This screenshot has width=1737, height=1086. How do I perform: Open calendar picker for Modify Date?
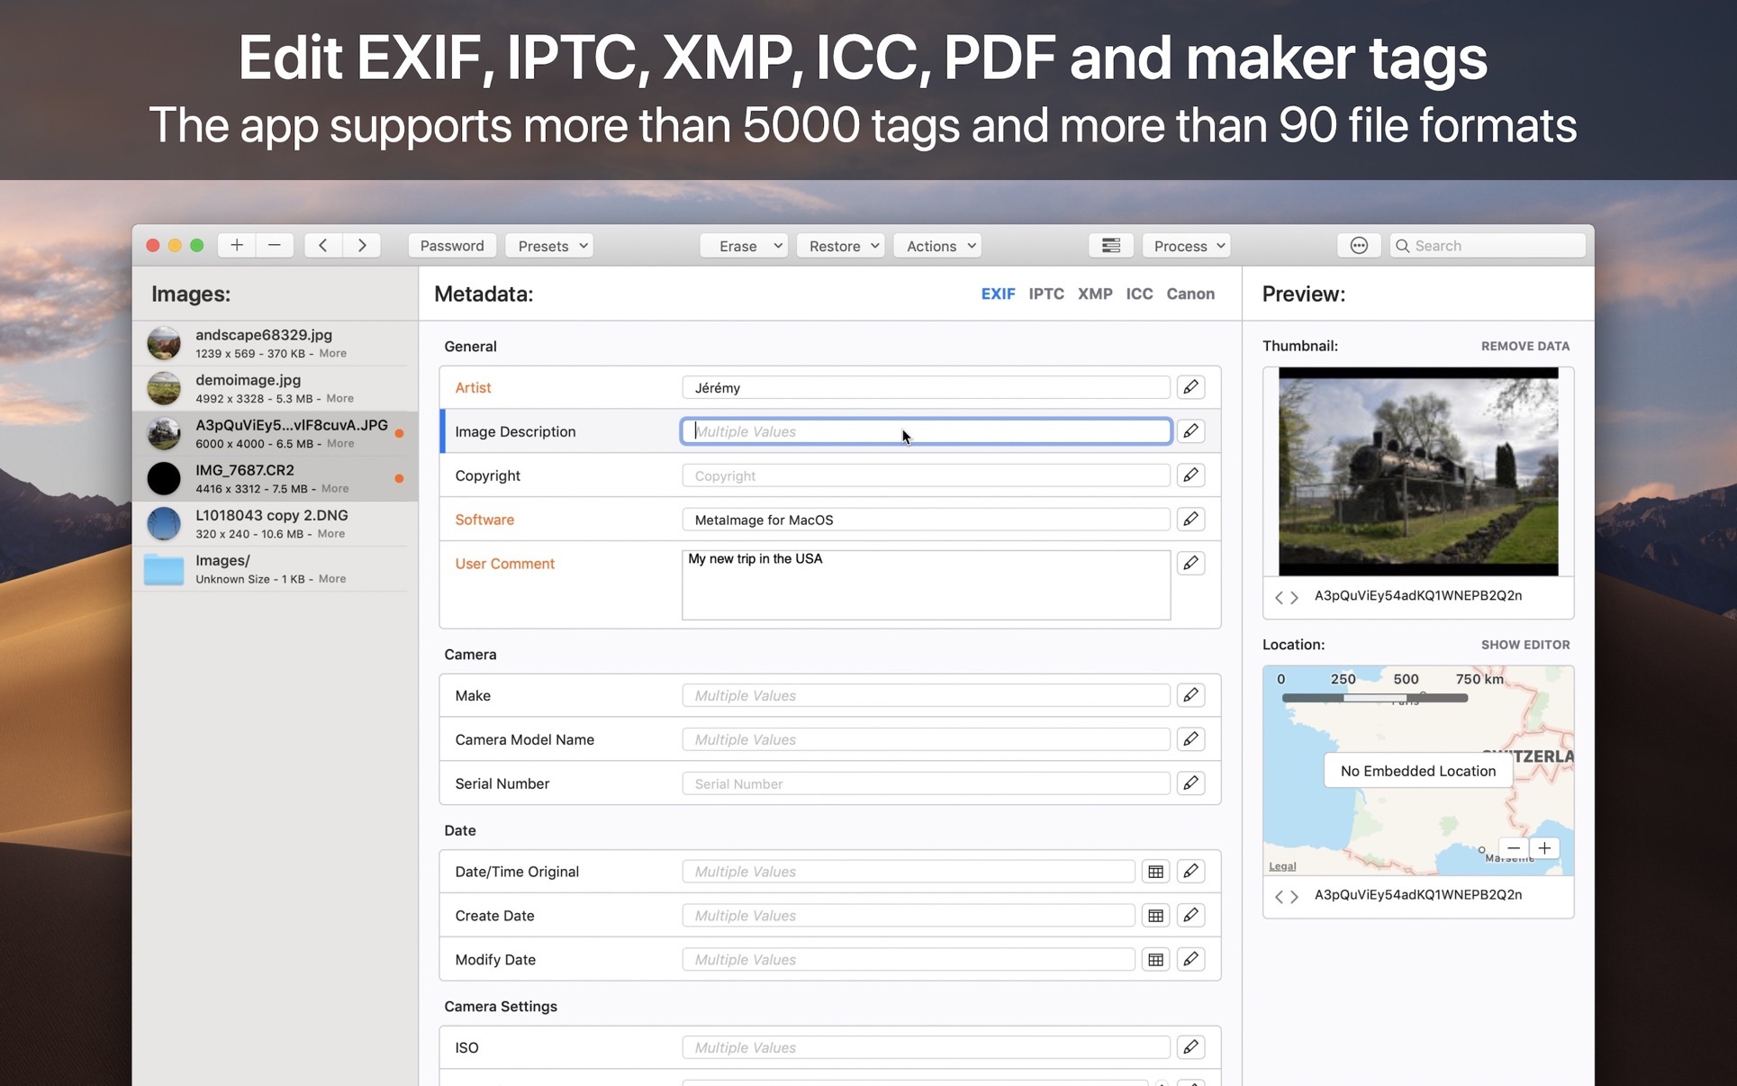[1155, 960]
